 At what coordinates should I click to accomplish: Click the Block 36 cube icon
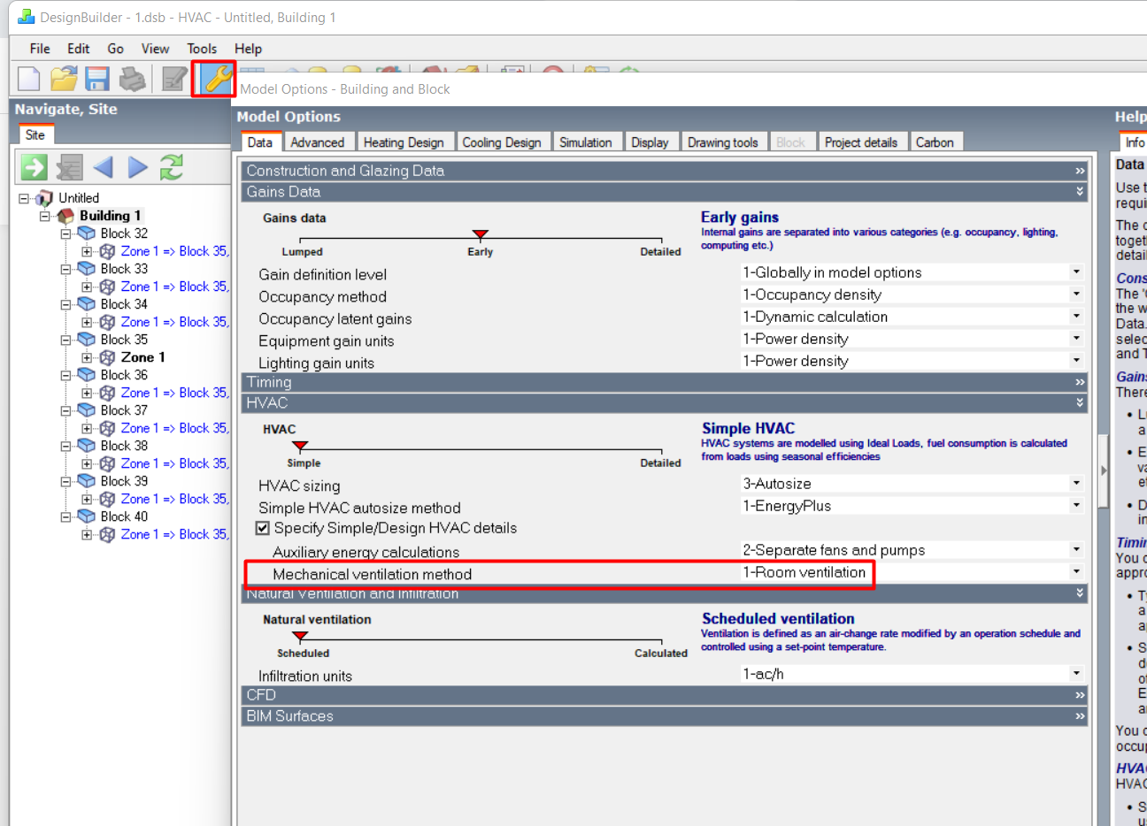tap(87, 375)
